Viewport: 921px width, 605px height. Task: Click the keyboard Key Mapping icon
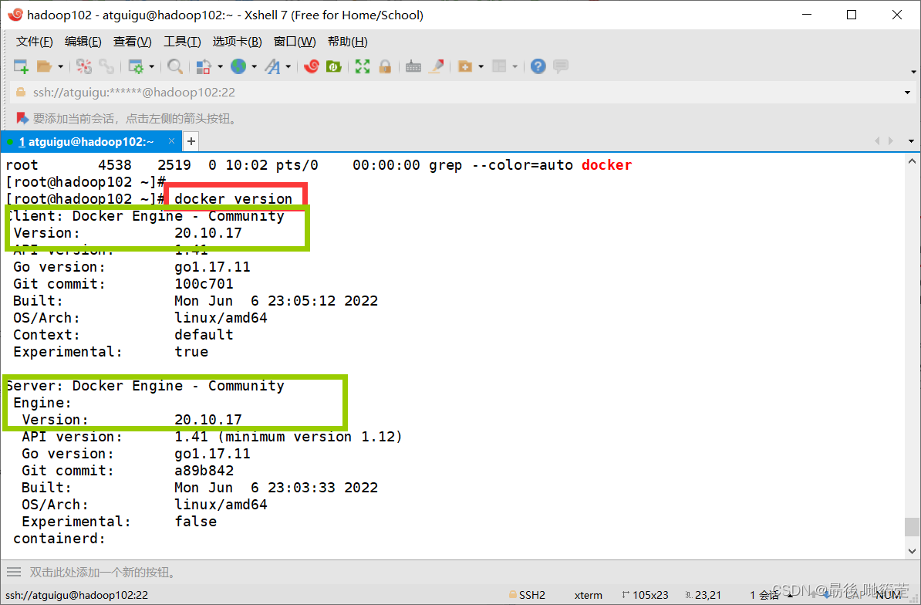pyautogui.click(x=413, y=66)
